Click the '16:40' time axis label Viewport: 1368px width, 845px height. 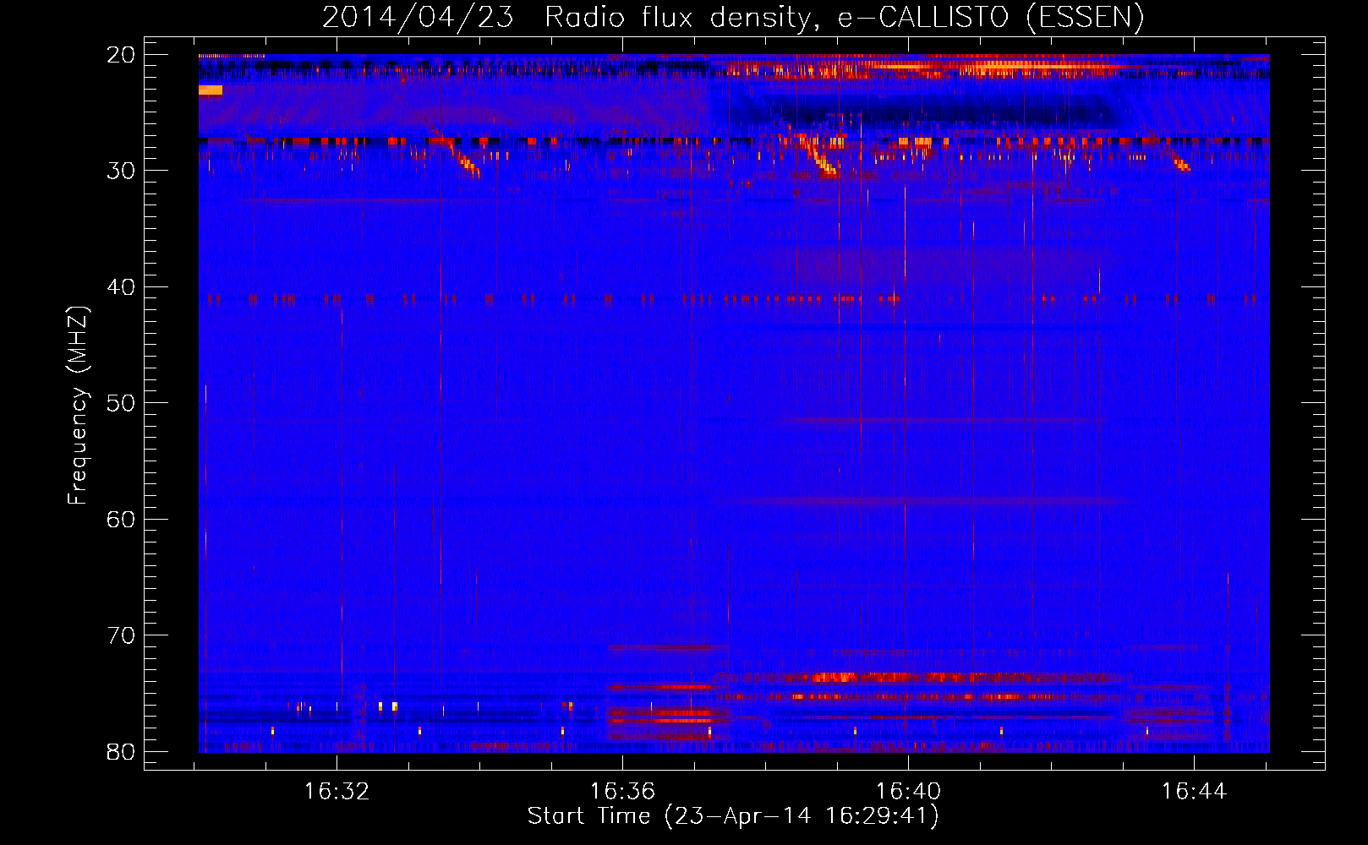pos(908,792)
